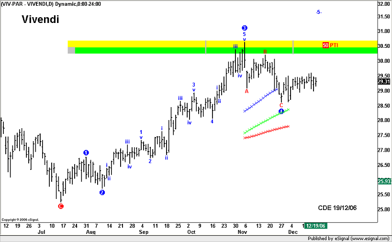
Task: Click the projected blue -5- wave label
Action: tap(318, 12)
